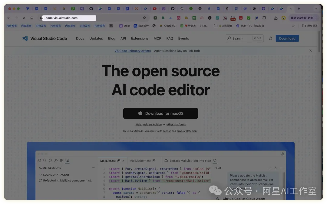The image size is (327, 204).
Task: Dismiss the February events announcement banner
Action: coord(310,51)
